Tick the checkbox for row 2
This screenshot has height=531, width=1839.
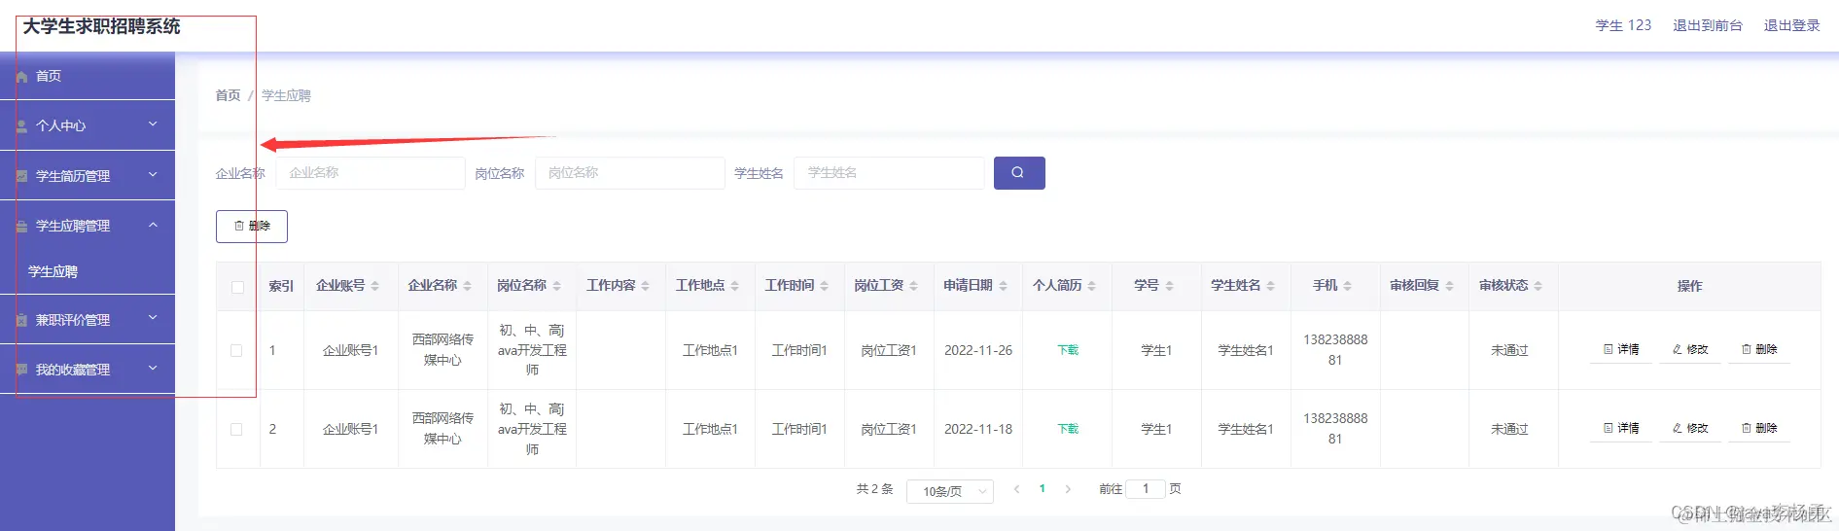236,429
